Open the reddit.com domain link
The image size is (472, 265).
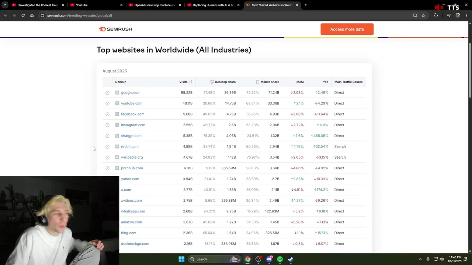click(130, 146)
